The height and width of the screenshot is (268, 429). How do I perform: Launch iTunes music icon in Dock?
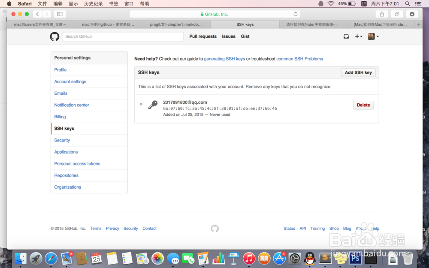tap(249, 259)
